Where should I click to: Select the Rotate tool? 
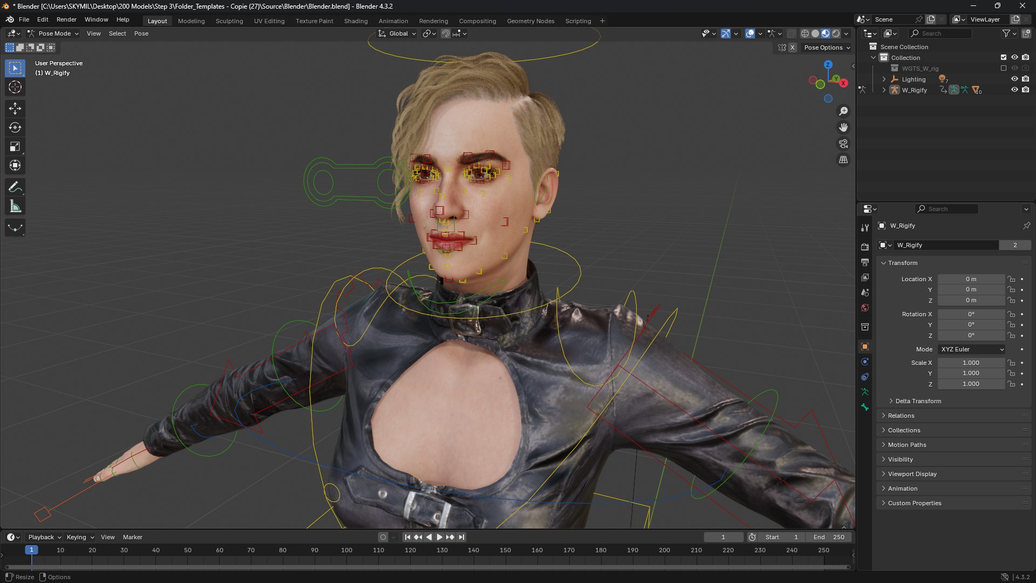click(15, 127)
